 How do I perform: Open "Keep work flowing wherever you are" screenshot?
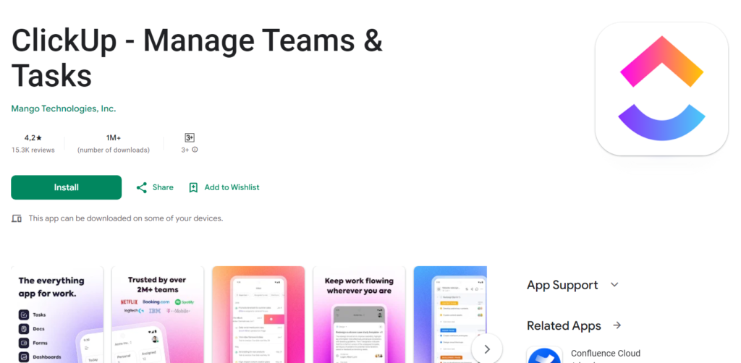click(x=359, y=315)
